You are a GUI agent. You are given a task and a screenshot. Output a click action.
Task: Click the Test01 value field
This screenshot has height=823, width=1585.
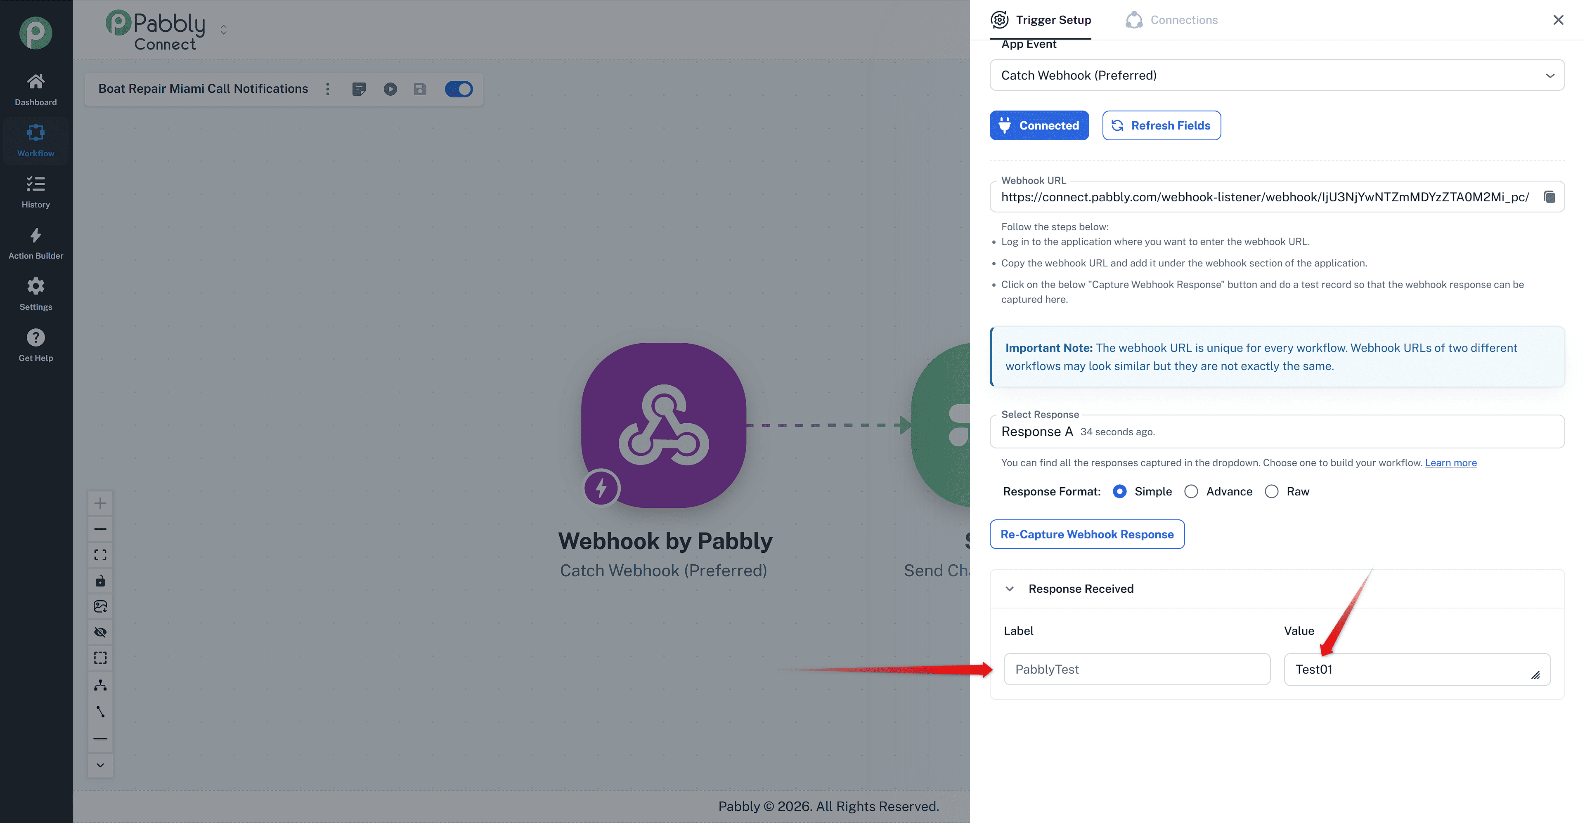pos(1417,669)
